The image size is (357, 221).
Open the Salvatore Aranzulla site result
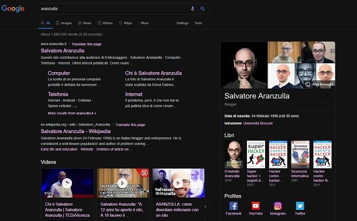[63, 50]
